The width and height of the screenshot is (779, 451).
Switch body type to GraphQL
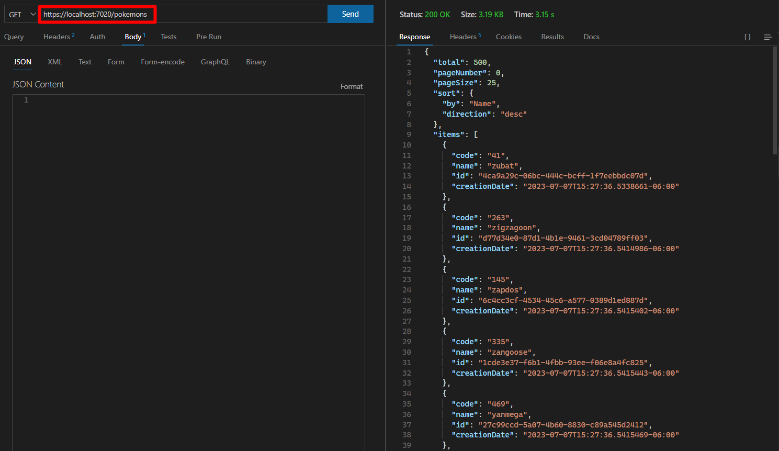[x=215, y=62]
